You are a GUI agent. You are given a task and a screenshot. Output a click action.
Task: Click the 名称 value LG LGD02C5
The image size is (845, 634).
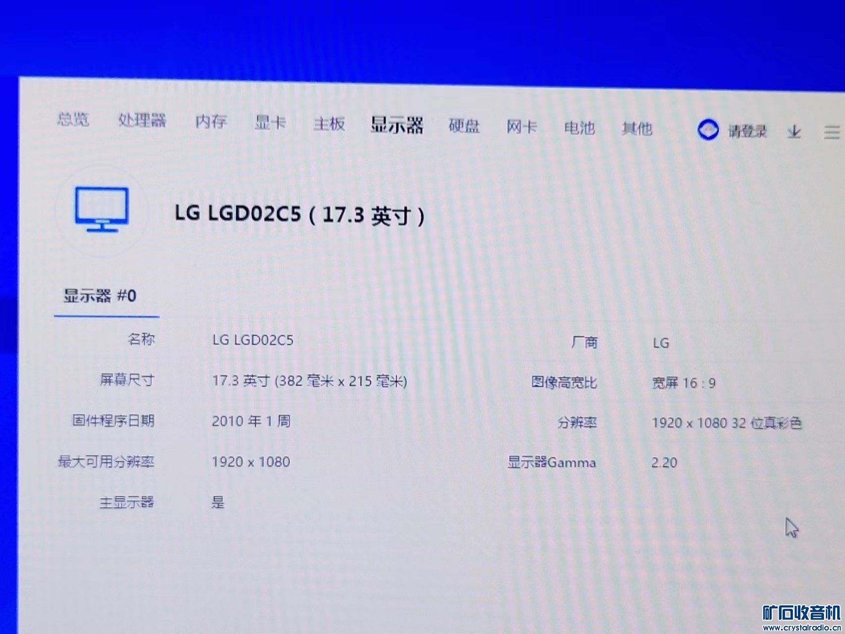(x=253, y=340)
